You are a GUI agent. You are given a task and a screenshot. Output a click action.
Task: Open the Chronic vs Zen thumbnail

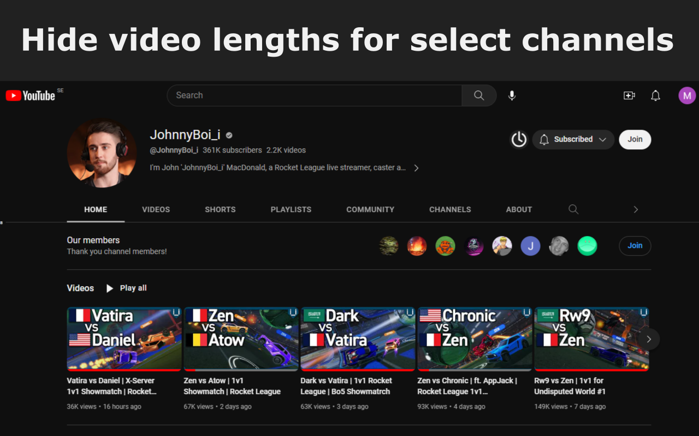point(475,339)
